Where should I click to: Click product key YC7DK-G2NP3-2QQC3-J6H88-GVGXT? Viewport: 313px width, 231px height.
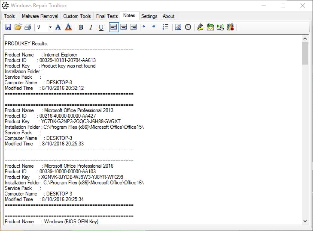click(x=81, y=121)
